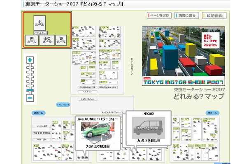
Task: Click the NV200 popup title
Action: tap(149, 114)
